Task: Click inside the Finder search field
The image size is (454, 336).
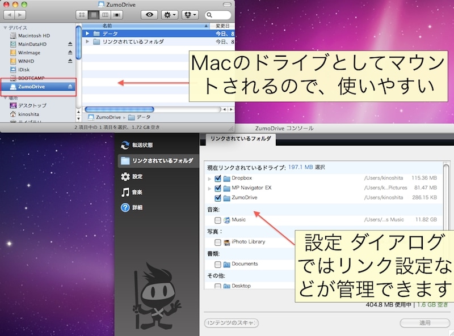Action: click(x=217, y=14)
